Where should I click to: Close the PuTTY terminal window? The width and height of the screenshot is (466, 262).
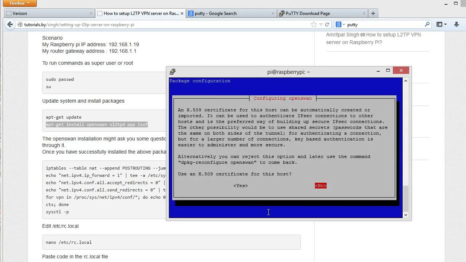401,71
